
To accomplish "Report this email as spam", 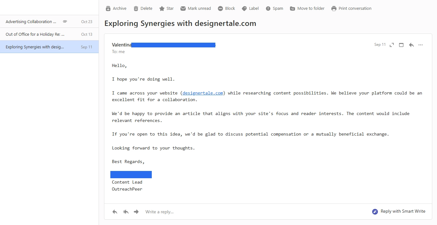I will (274, 9).
